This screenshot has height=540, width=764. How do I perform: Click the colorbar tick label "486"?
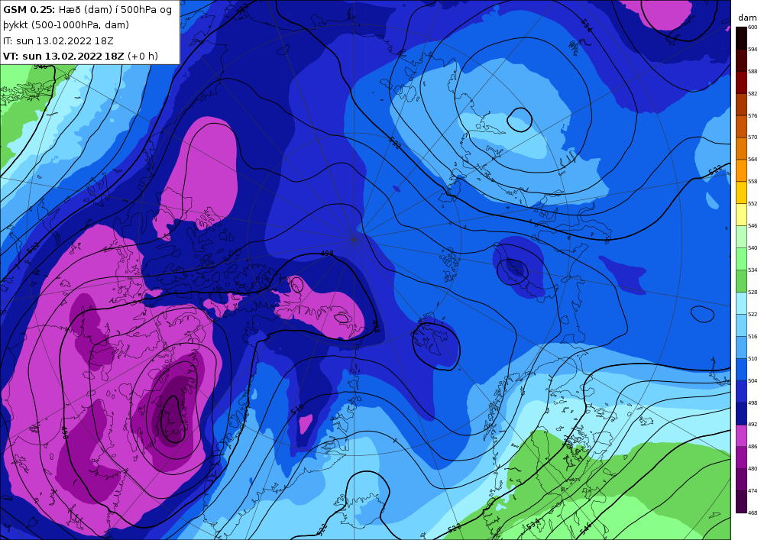753,447
